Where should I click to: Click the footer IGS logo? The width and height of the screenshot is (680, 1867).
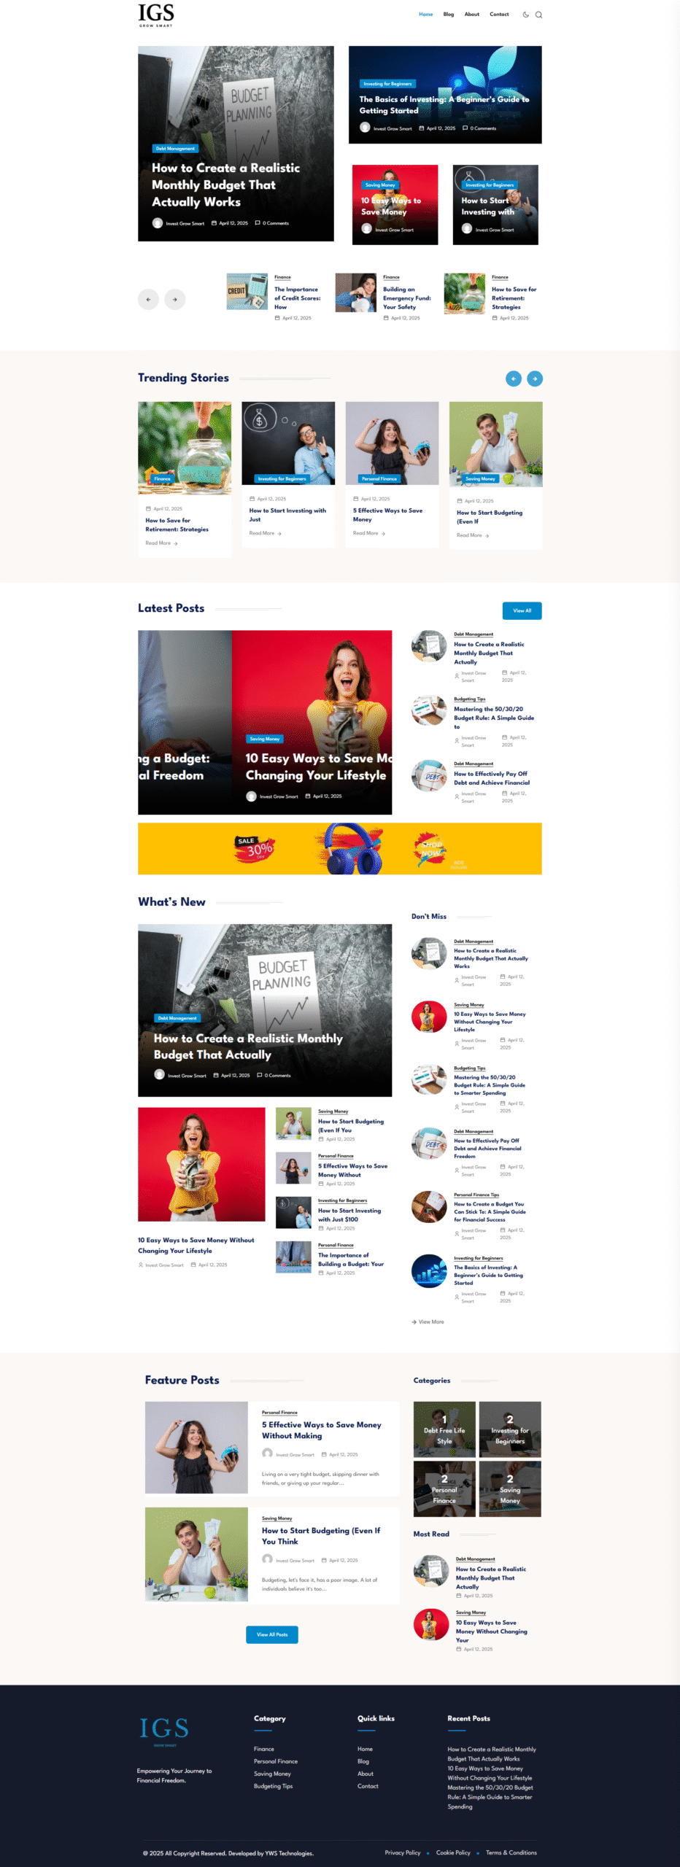click(x=164, y=1731)
